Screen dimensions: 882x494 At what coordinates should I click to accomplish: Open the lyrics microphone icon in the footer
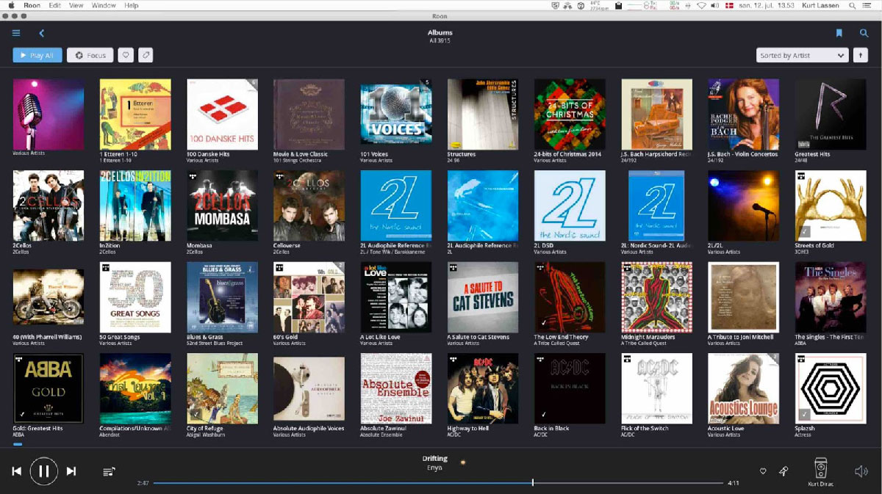click(784, 471)
